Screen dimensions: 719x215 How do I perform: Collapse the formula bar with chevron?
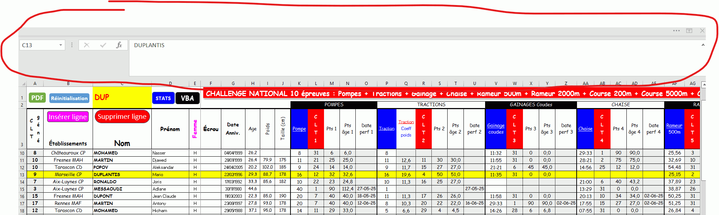click(703, 45)
